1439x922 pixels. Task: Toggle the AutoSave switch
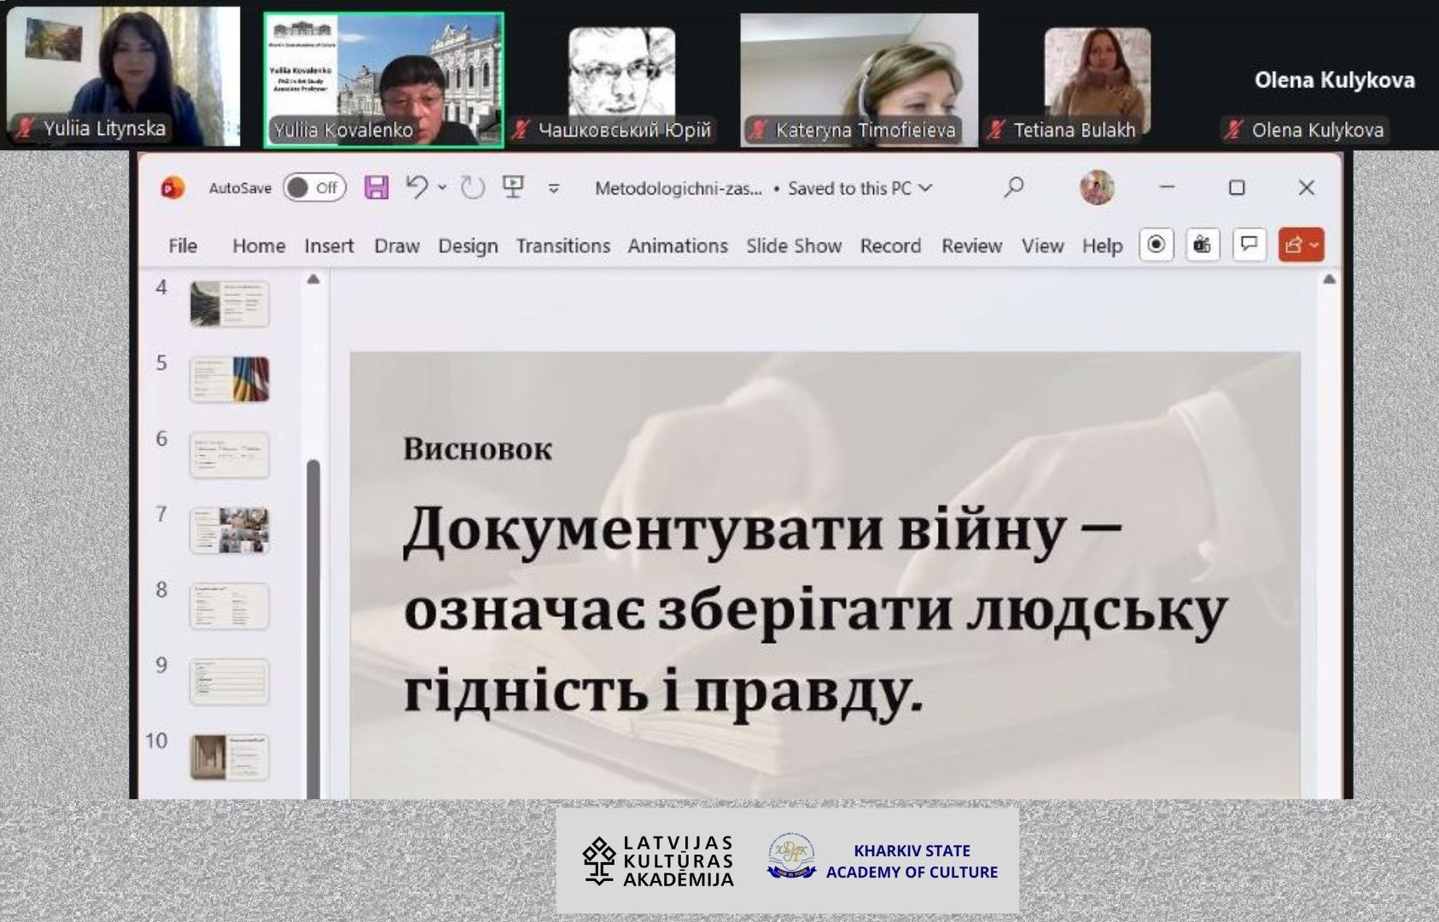pos(314,188)
